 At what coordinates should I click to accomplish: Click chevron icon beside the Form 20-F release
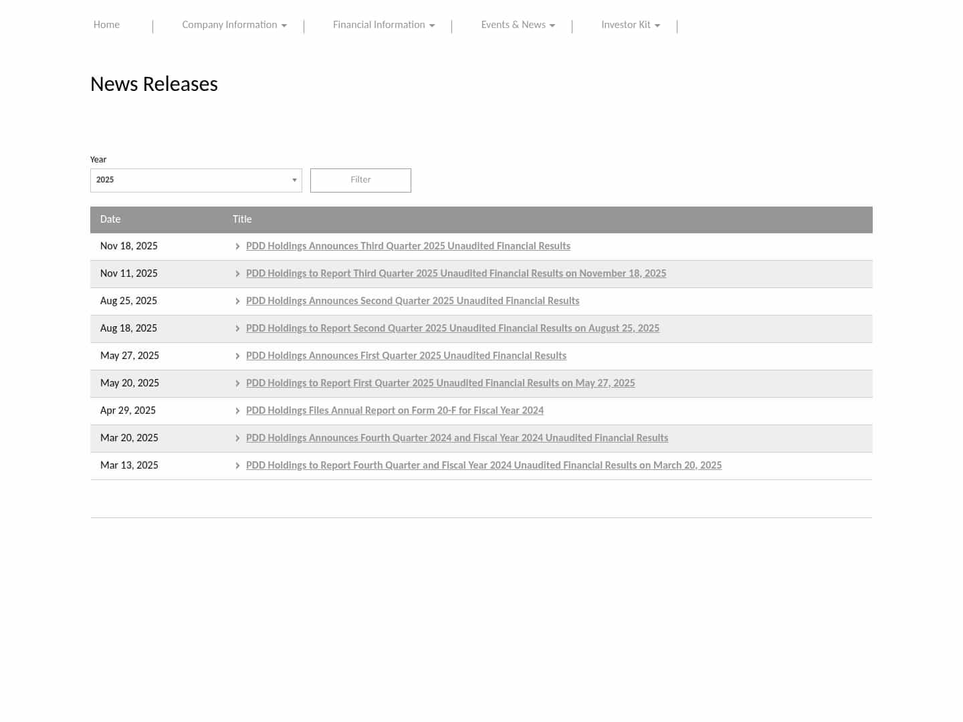click(x=237, y=411)
